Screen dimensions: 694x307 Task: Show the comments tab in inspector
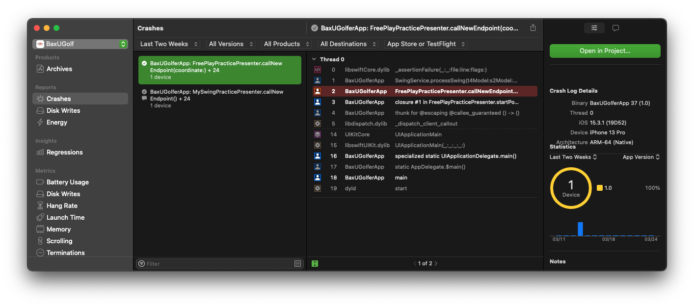click(615, 28)
